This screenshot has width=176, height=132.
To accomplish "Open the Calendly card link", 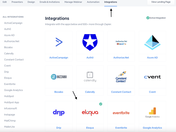I will point(90,92).
